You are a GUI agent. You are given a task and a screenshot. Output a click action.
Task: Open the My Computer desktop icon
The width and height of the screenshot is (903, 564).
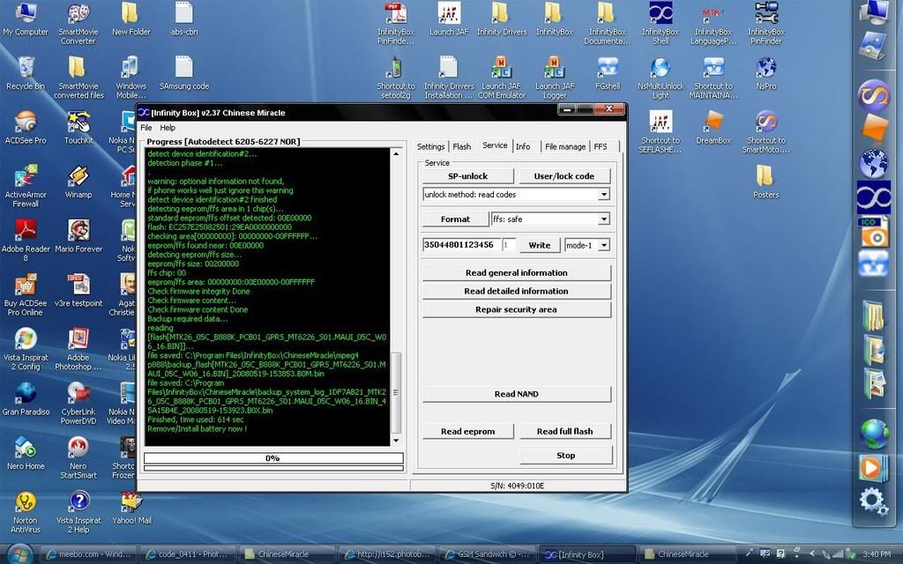[26, 20]
